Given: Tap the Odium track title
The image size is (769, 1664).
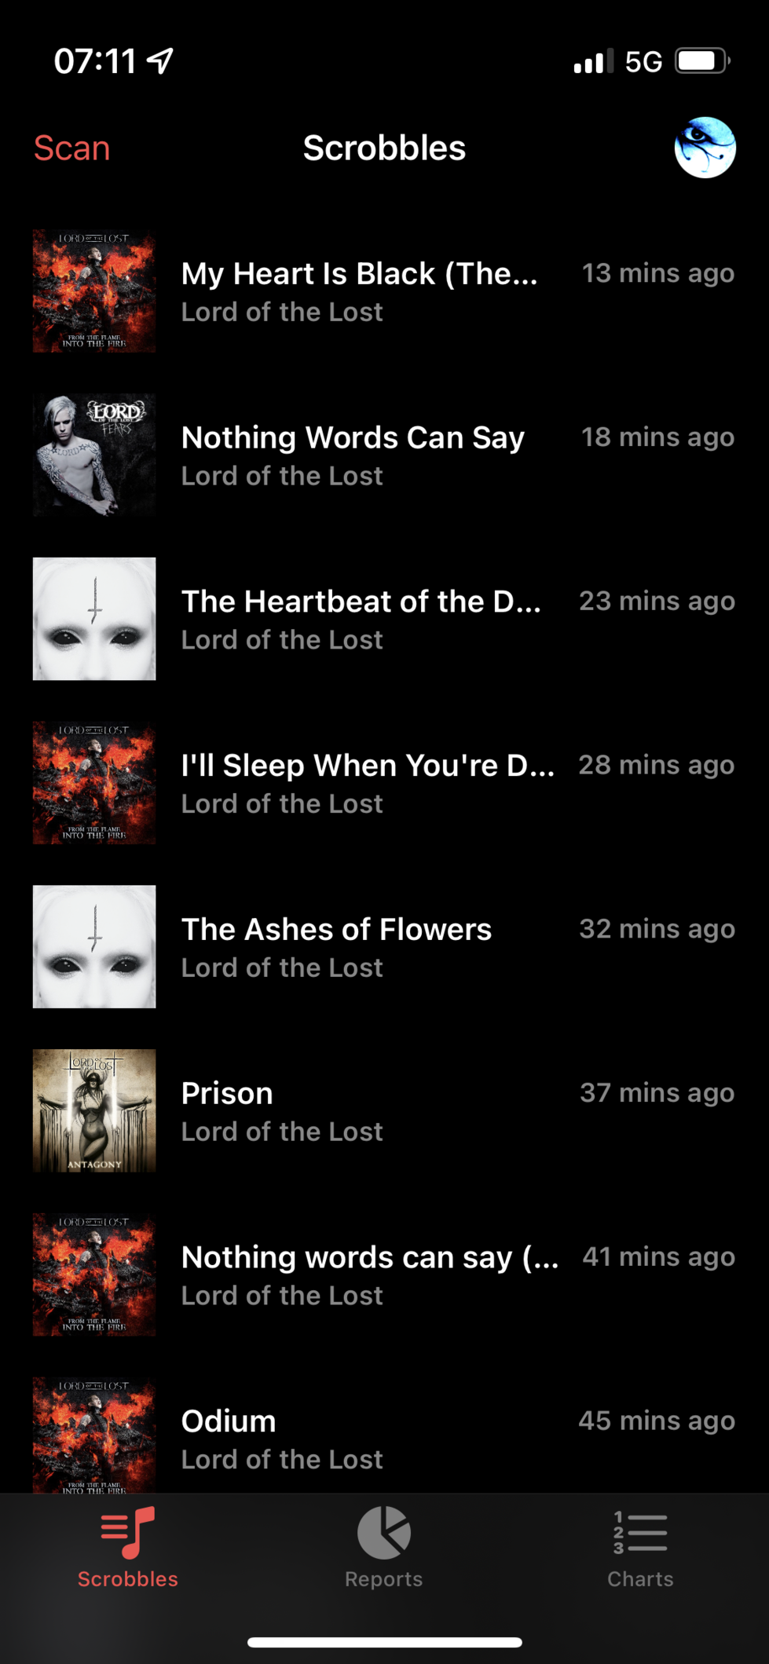Looking at the screenshot, I should coord(229,1421).
